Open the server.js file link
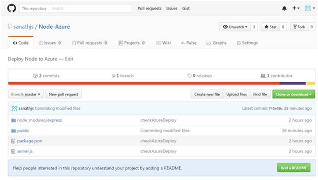Image resolution: width=318 pixels, height=180 pixels. (25, 151)
